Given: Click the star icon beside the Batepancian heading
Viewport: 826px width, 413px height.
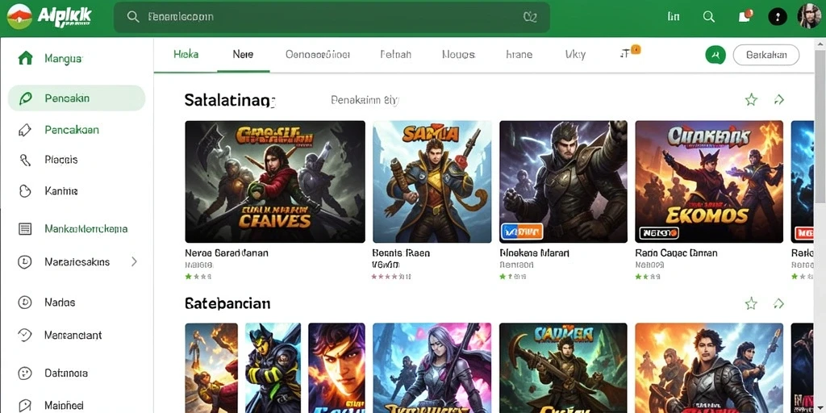Looking at the screenshot, I should (x=751, y=303).
